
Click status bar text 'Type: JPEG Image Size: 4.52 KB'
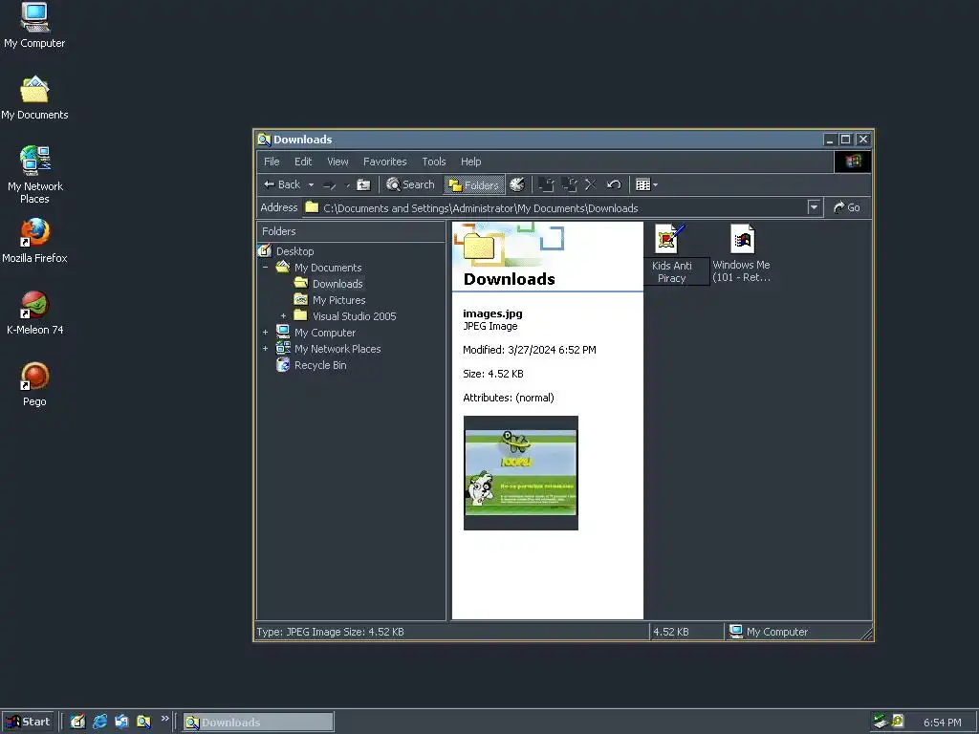click(x=330, y=633)
